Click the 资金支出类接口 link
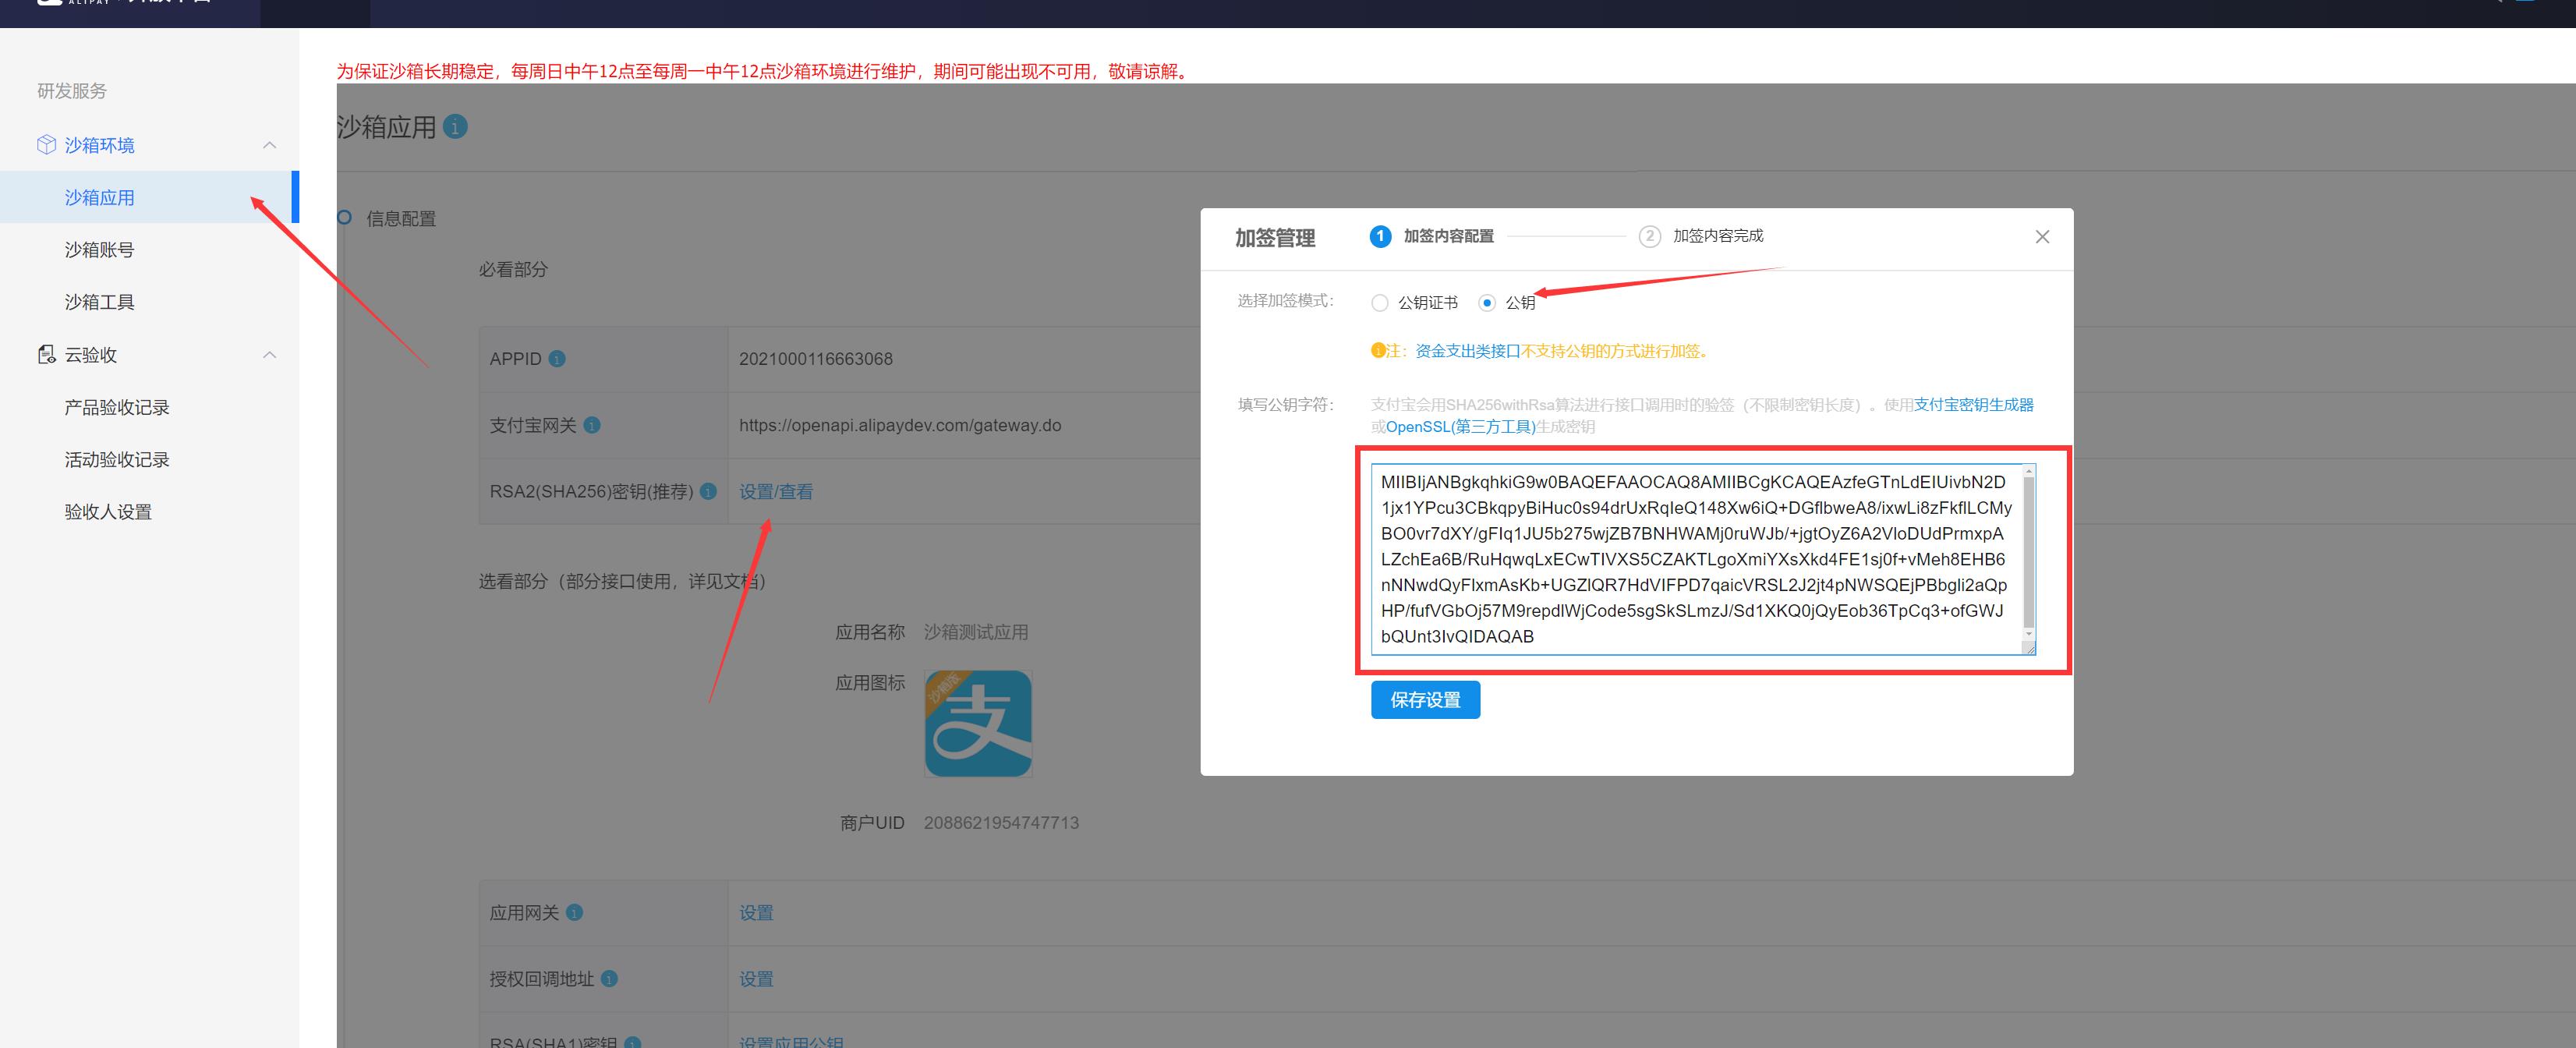Screen dimensions: 2576x1048 click(x=1467, y=351)
